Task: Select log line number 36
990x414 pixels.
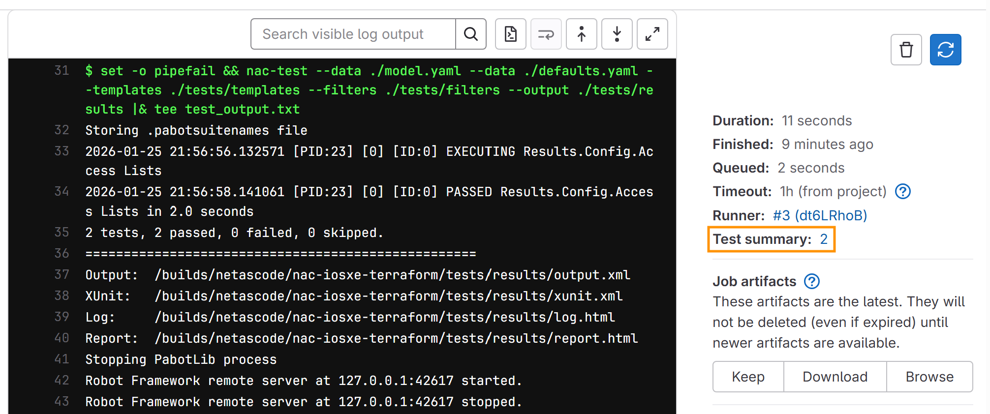Action: 62,253
